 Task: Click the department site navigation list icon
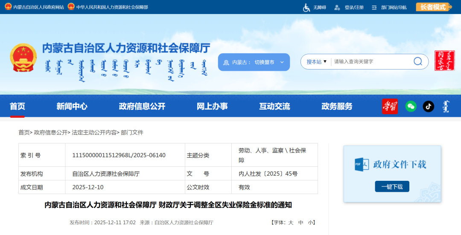point(374,7)
